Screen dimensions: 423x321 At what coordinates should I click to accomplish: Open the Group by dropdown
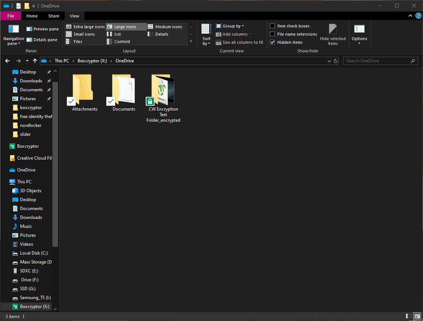click(230, 26)
